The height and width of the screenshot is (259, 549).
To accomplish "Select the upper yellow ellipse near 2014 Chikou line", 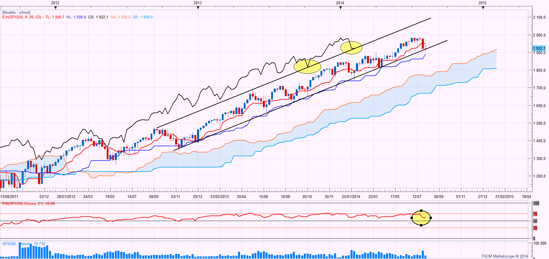I will tap(351, 48).
